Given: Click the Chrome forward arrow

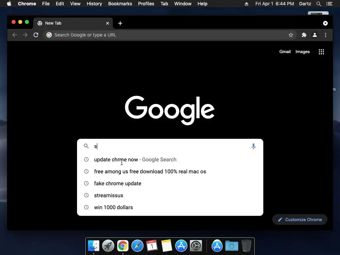Looking at the screenshot, I should (x=25, y=35).
